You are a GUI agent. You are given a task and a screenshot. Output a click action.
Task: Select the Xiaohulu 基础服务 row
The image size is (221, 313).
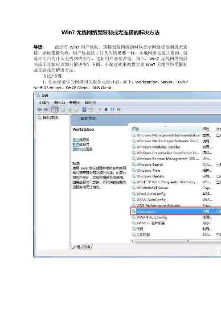[x=176, y=223]
